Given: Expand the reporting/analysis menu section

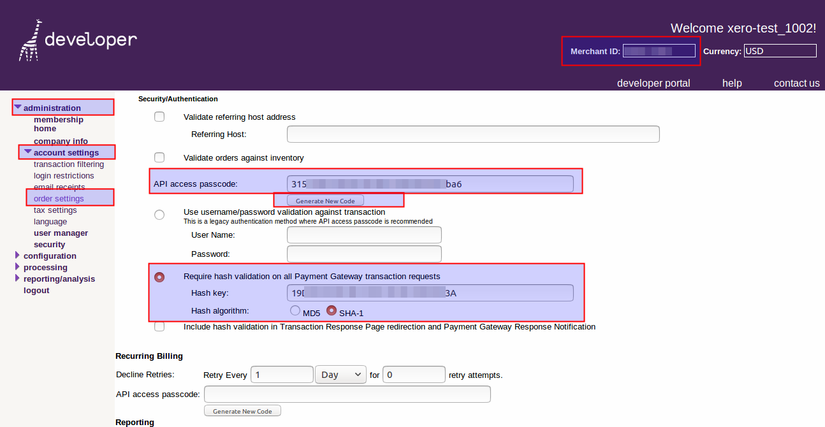Looking at the screenshot, I should pyautogui.click(x=18, y=279).
